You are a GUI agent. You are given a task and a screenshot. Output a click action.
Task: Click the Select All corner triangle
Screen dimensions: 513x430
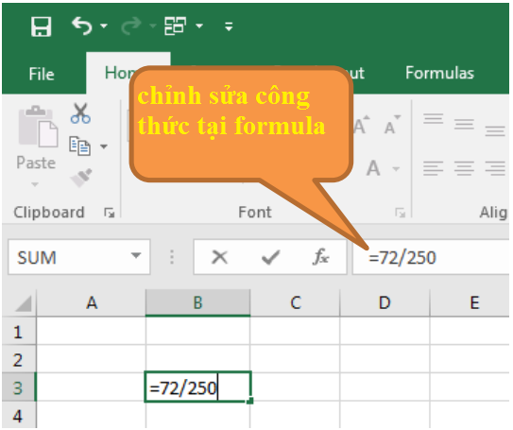click(x=24, y=303)
